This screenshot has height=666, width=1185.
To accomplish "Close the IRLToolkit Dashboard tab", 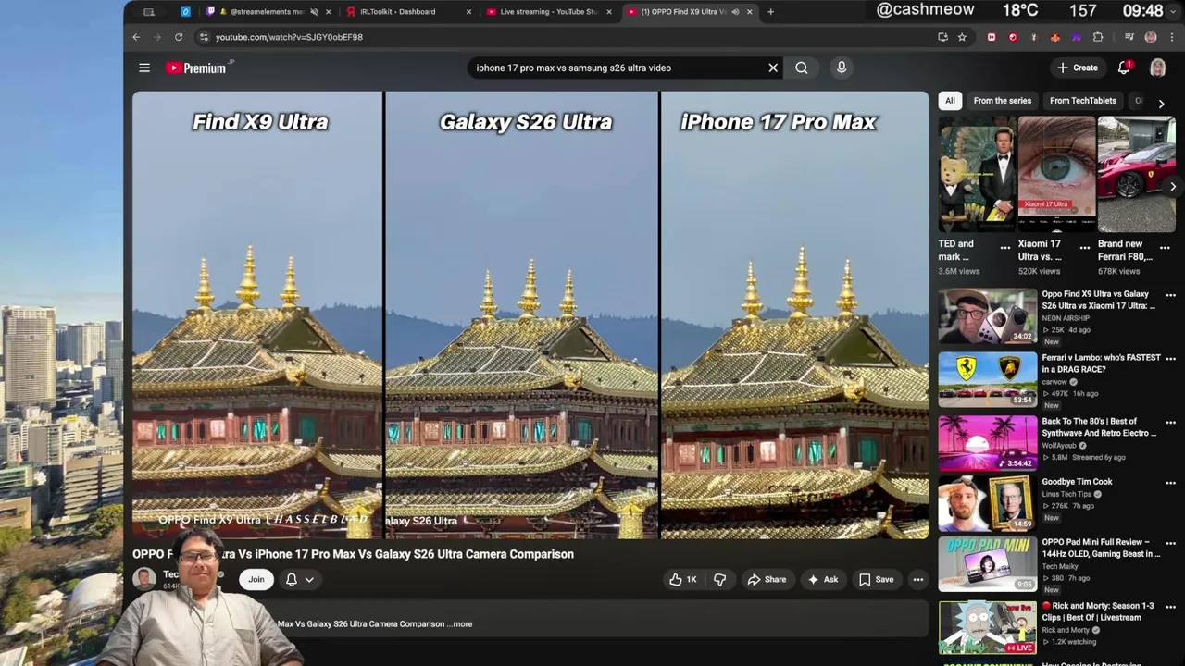I will (x=468, y=12).
